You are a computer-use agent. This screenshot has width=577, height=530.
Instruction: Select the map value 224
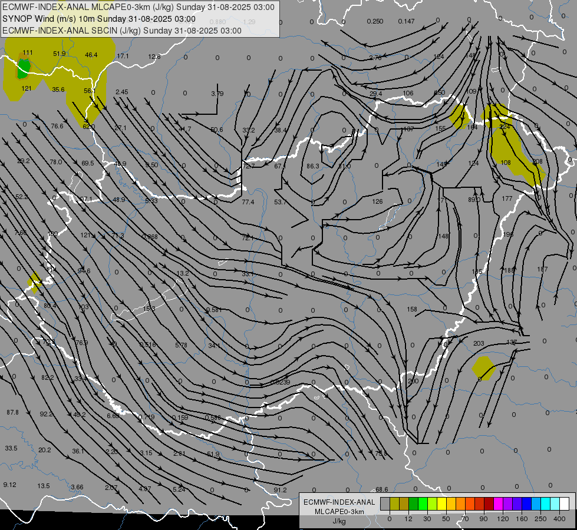(505, 127)
